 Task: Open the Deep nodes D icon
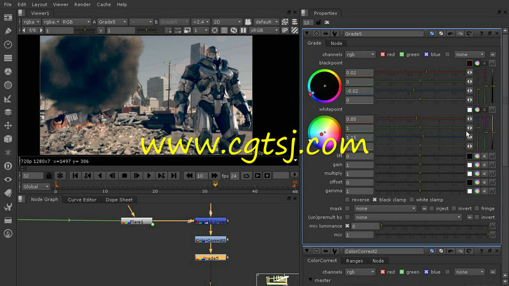pyautogui.click(x=8, y=166)
